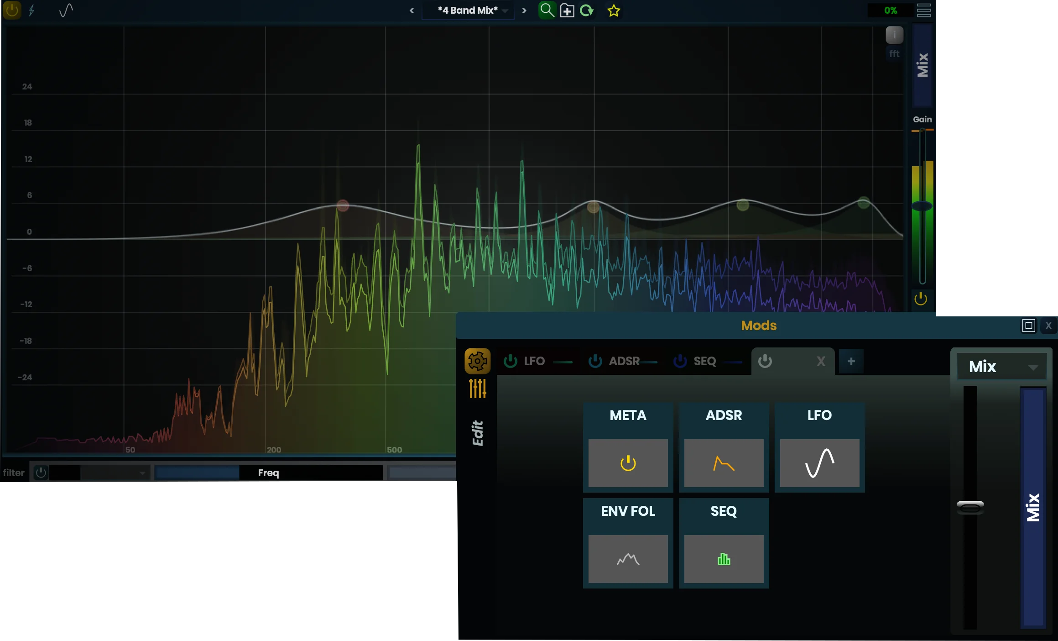Add an ENV FOL modulator
The height and width of the screenshot is (641, 1058).
point(628,558)
